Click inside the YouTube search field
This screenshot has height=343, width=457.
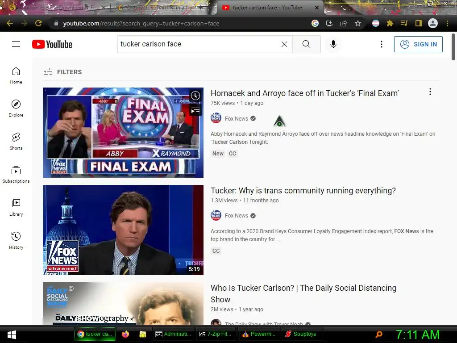(x=199, y=44)
